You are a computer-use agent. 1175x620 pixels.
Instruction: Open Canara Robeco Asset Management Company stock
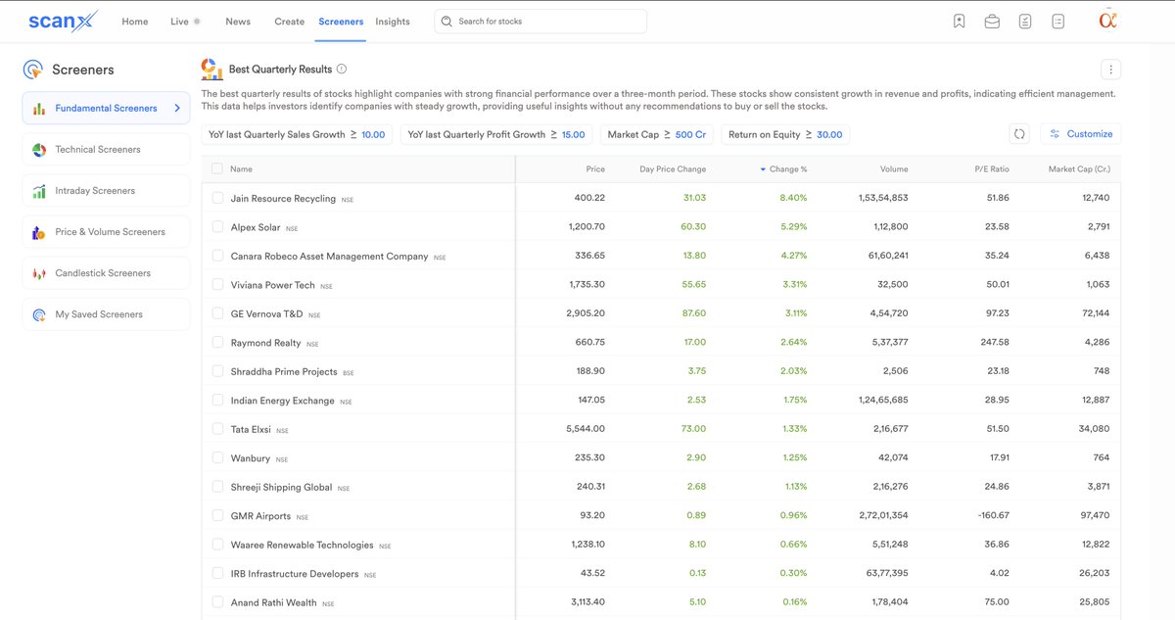point(329,257)
